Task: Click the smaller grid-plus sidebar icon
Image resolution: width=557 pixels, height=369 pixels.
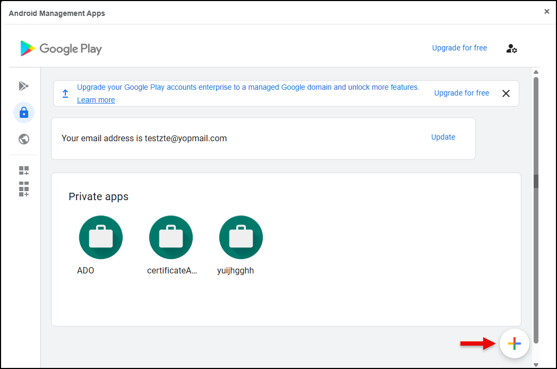Action: click(x=24, y=170)
